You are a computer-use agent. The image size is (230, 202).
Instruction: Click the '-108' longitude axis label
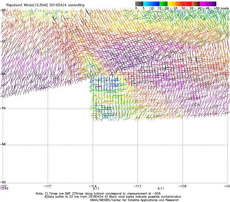pos(182,186)
